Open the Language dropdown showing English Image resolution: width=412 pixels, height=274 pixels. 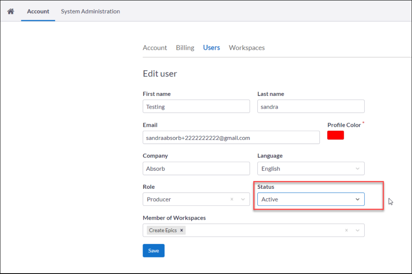311,169
